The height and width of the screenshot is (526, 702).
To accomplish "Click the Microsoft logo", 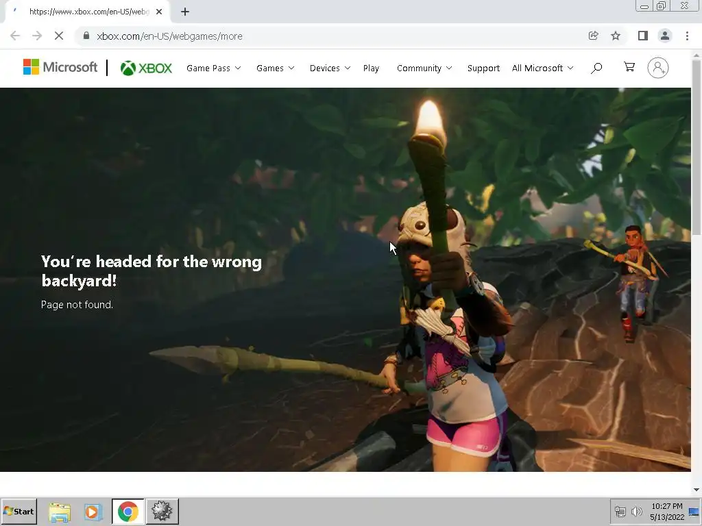I will [x=60, y=68].
